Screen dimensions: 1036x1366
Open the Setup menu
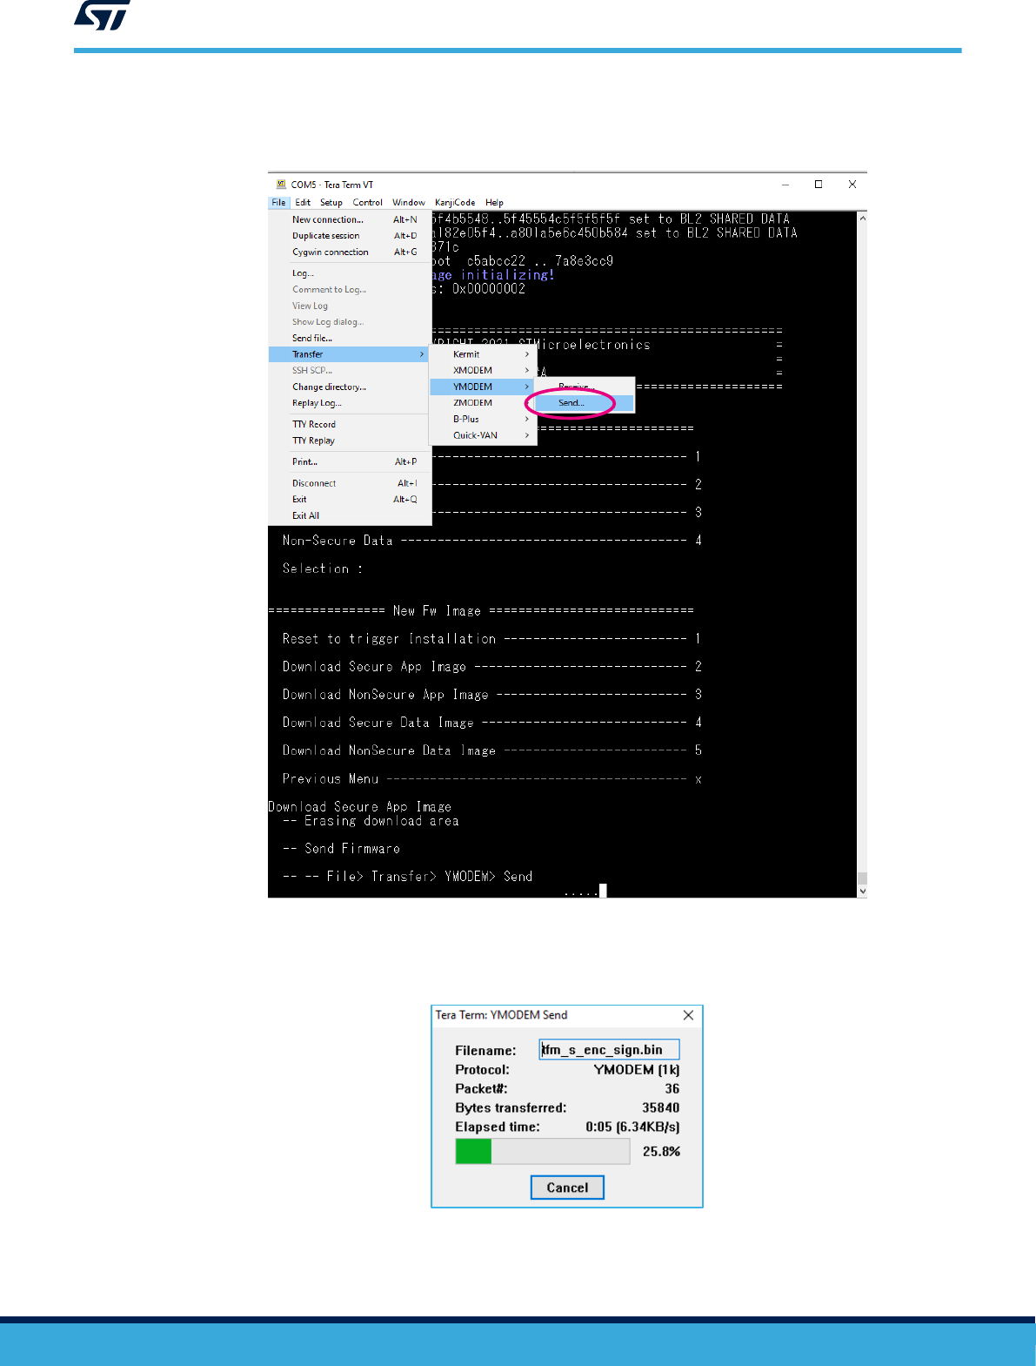click(x=331, y=202)
